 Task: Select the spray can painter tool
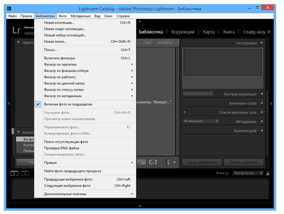tap(168, 162)
